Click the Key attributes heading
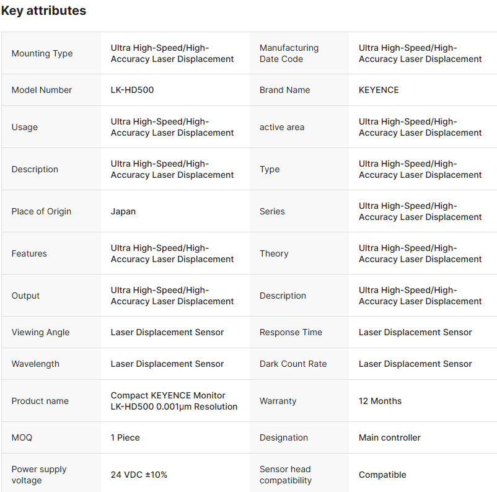497x492 pixels. point(43,11)
